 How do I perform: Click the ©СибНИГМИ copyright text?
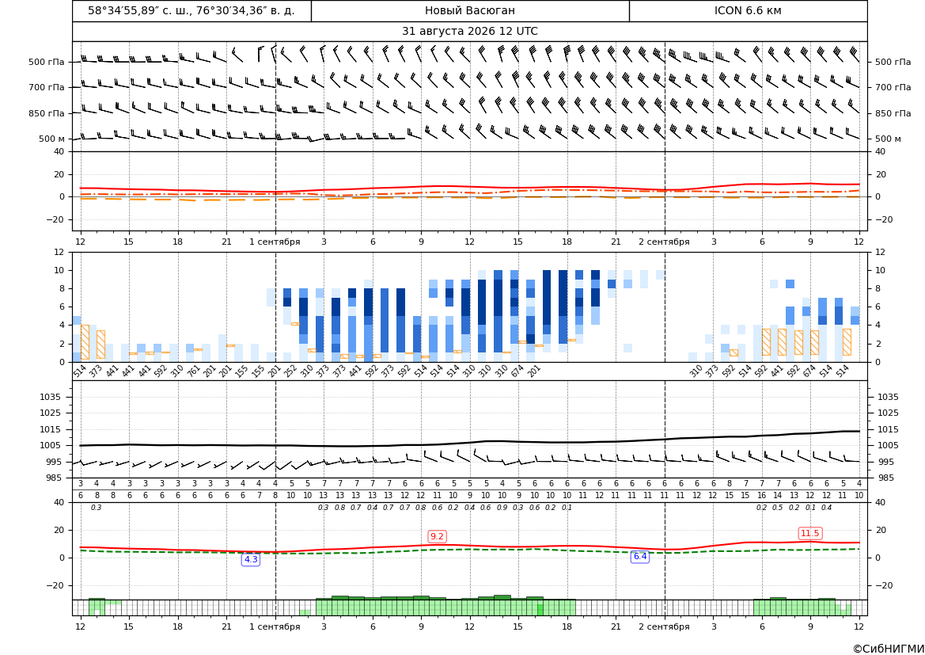click(x=889, y=649)
